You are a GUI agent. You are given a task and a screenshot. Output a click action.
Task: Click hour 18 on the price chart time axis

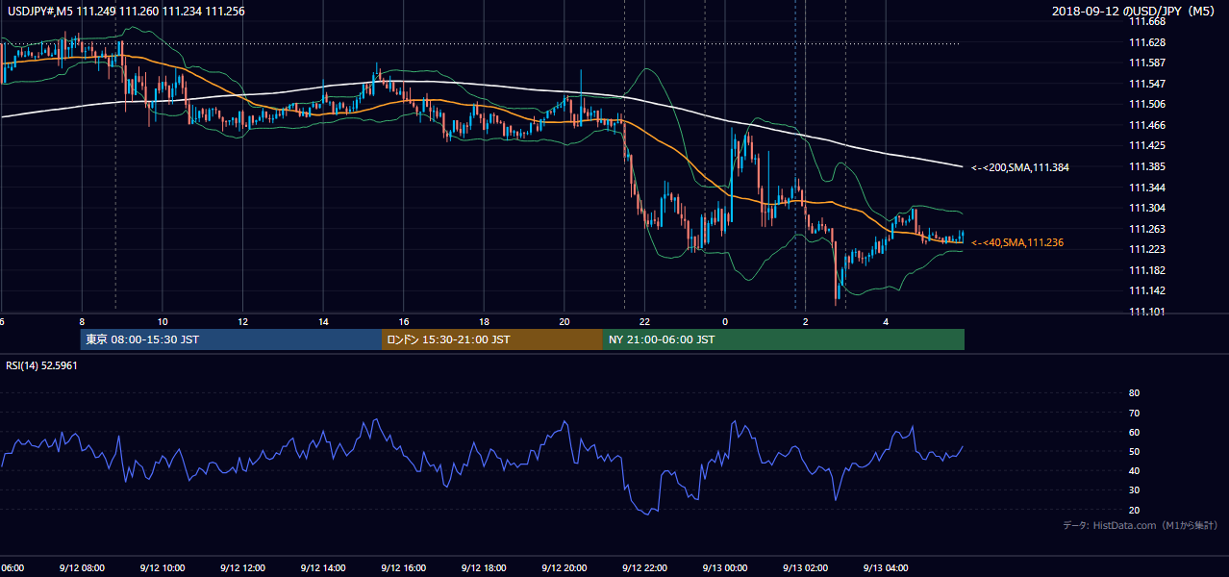click(484, 321)
